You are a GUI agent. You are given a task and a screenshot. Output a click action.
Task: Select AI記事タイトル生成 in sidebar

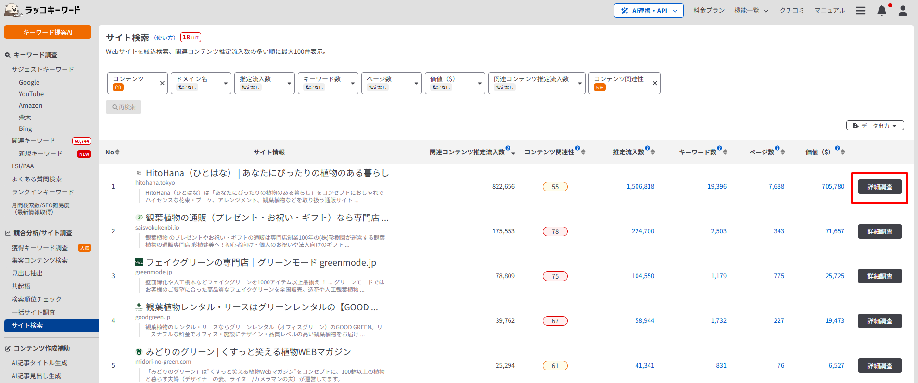pyautogui.click(x=39, y=363)
